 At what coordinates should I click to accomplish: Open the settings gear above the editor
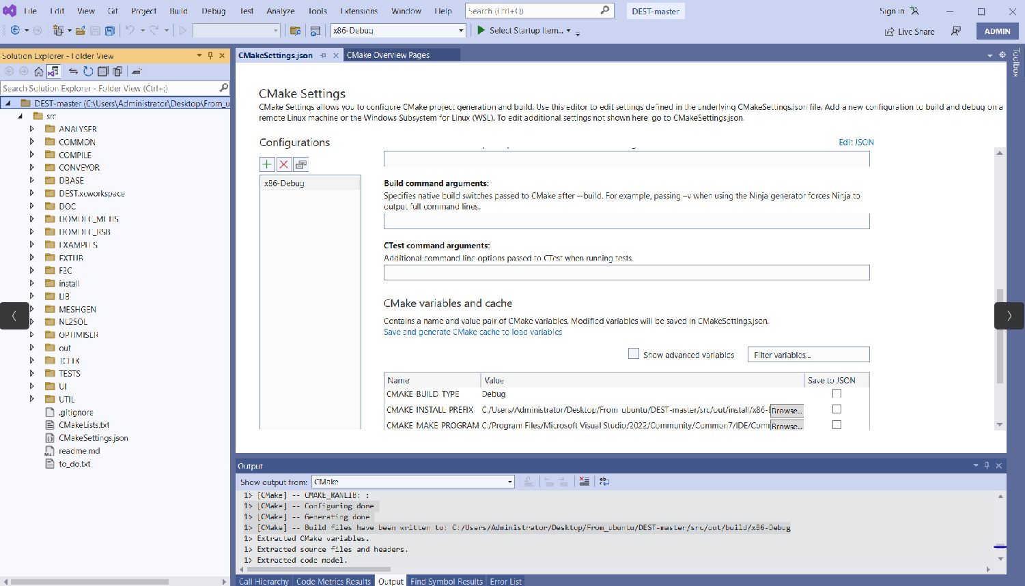1002,55
